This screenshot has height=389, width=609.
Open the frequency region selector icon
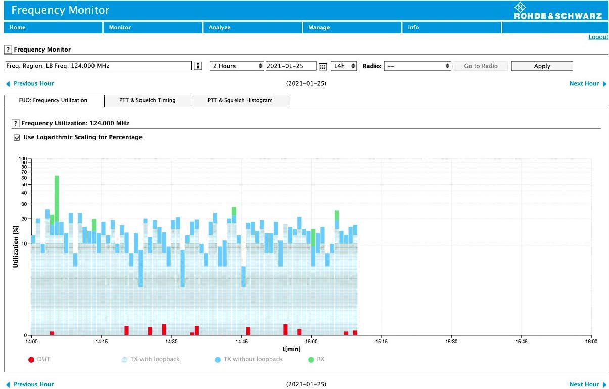click(198, 66)
